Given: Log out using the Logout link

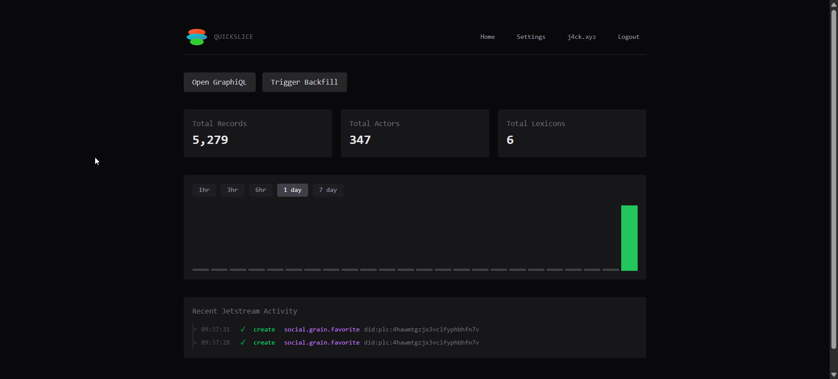Looking at the screenshot, I should pos(628,37).
